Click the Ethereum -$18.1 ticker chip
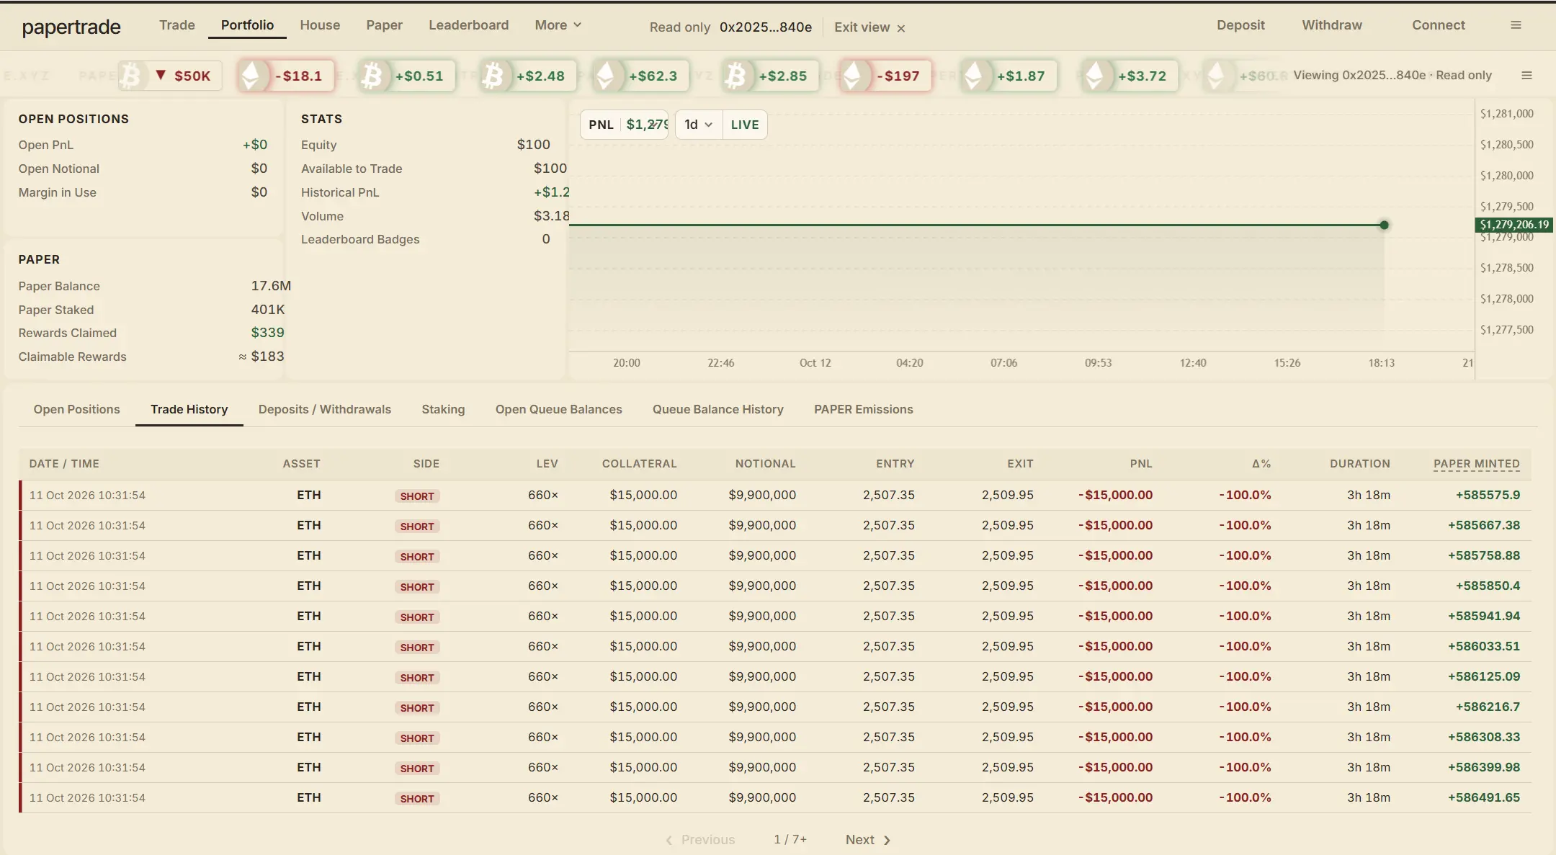This screenshot has height=855, width=1556. 286,76
